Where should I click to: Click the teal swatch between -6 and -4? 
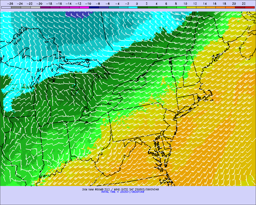click(x=113, y=7)
